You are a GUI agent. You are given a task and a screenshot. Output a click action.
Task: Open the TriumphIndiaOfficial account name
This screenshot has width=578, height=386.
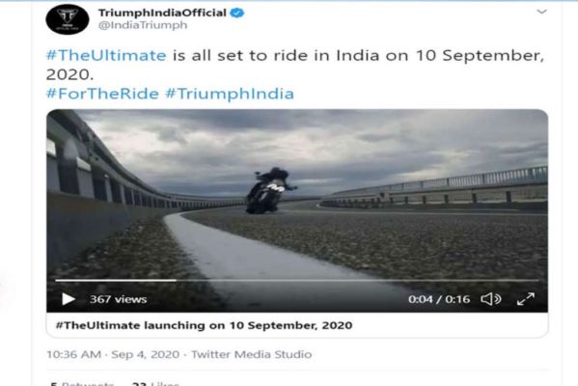tap(162, 13)
